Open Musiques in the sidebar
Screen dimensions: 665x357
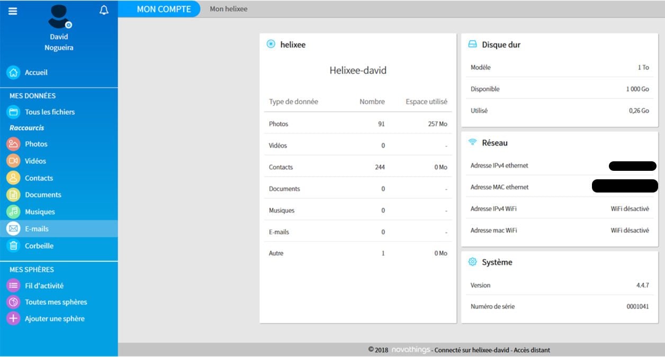coord(40,212)
